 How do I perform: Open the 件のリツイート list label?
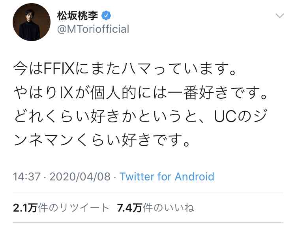point(74,208)
